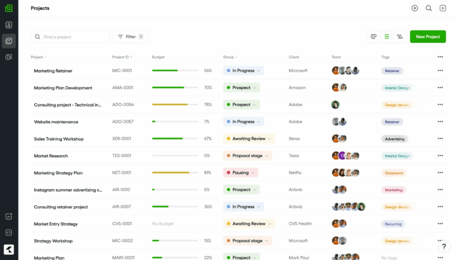Image resolution: width=458 pixels, height=260 pixels.
Task: Click the budget progress bar for Sales Training Workshop
Action: point(175,138)
